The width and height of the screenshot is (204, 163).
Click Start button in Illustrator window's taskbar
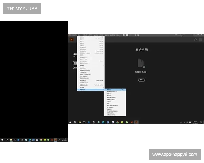70,122
